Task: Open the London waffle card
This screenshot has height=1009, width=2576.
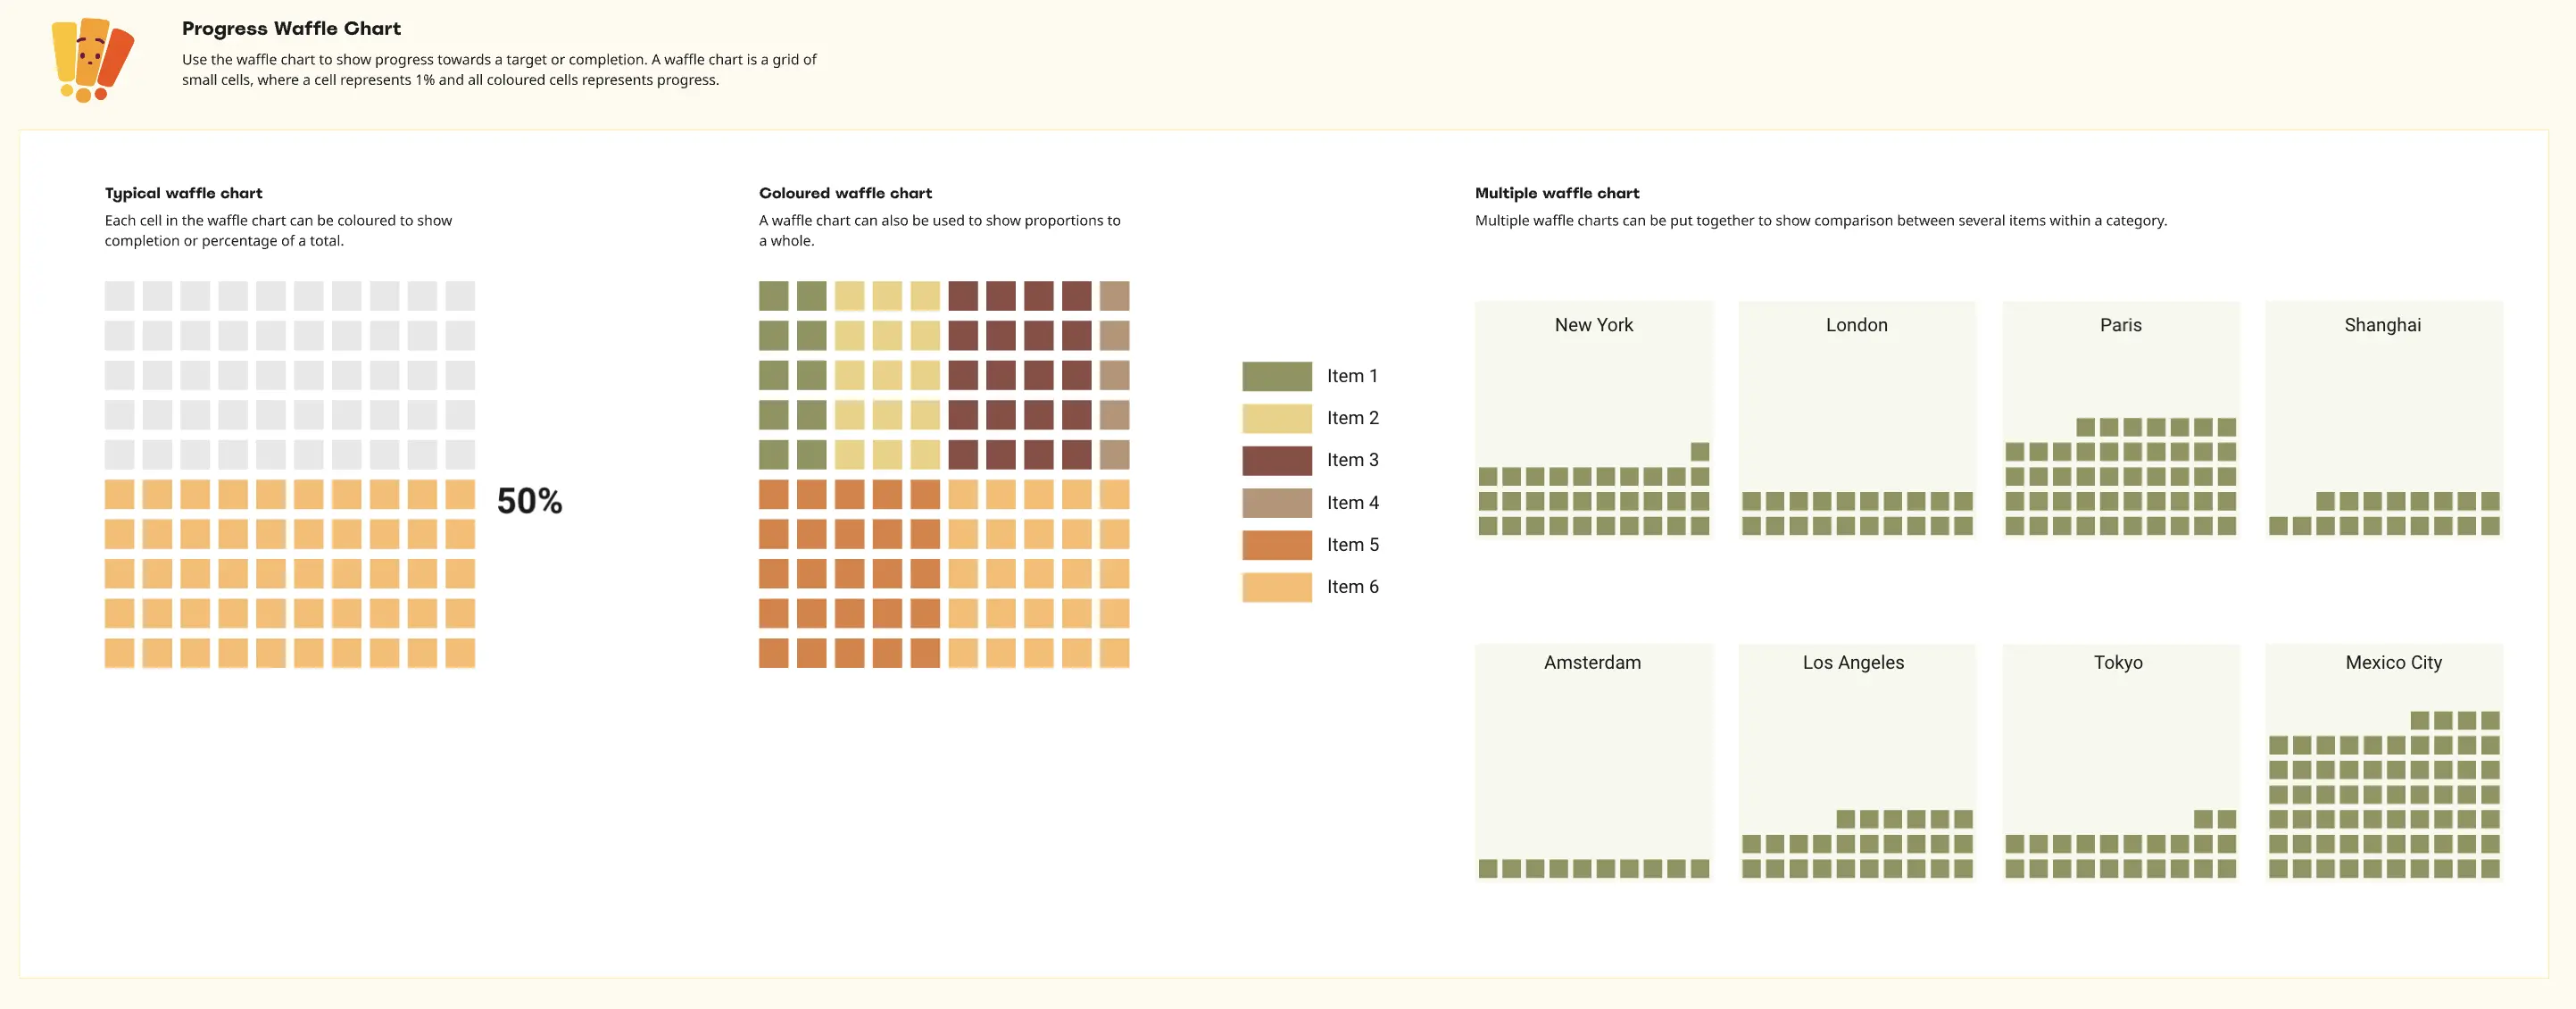Action: [1857, 420]
